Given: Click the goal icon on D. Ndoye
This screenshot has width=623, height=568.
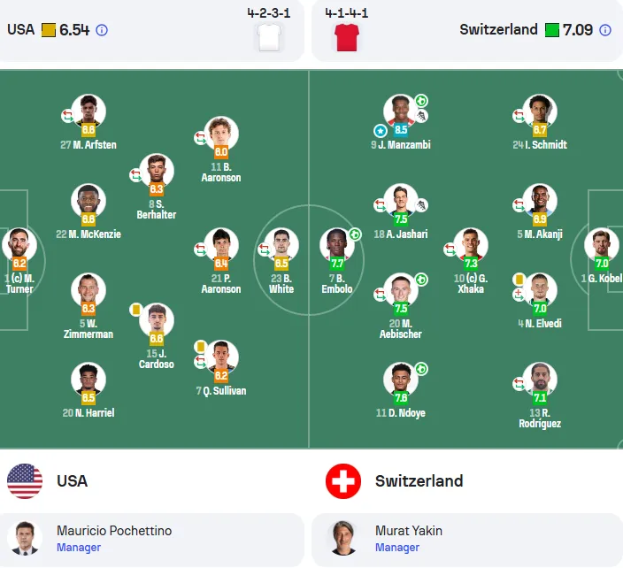Looking at the screenshot, I should pos(421,369).
